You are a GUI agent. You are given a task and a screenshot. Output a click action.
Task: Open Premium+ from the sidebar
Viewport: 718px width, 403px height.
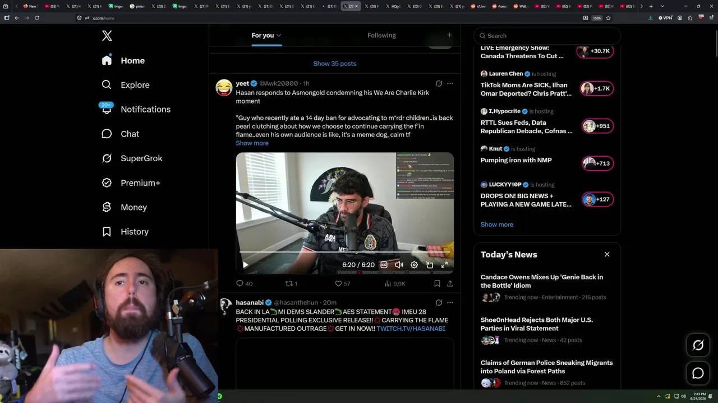[x=131, y=183]
